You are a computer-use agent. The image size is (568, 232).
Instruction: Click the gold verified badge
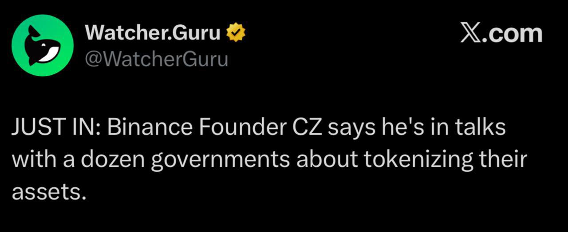click(236, 33)
